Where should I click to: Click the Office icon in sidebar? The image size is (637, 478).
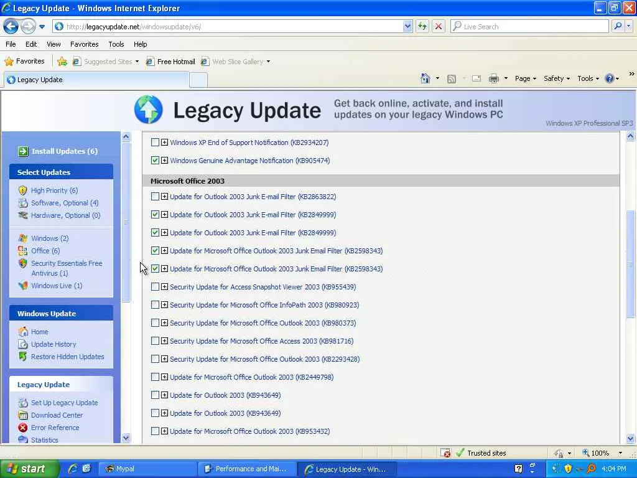pos(23,251)
